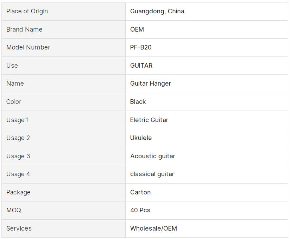The image size is (290, 239).
Task: Click the 'Usage 3' label
Action: point(18,156)
